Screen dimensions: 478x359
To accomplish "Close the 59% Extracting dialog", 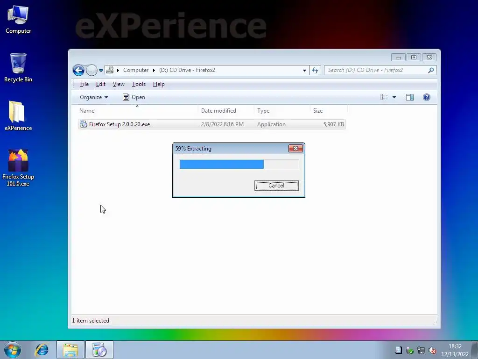I will pyautogui.click(x=295, y=148).
